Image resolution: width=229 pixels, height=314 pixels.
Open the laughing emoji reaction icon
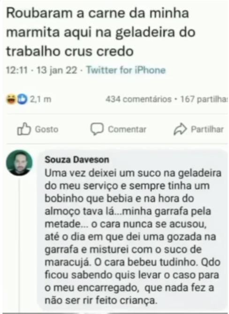click(x=11, y=100)
